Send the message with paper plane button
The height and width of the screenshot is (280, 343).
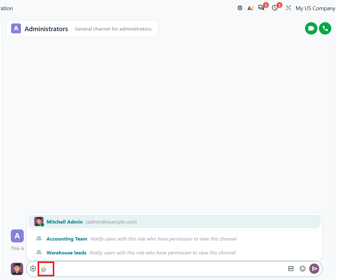click(x=314, y=269)
